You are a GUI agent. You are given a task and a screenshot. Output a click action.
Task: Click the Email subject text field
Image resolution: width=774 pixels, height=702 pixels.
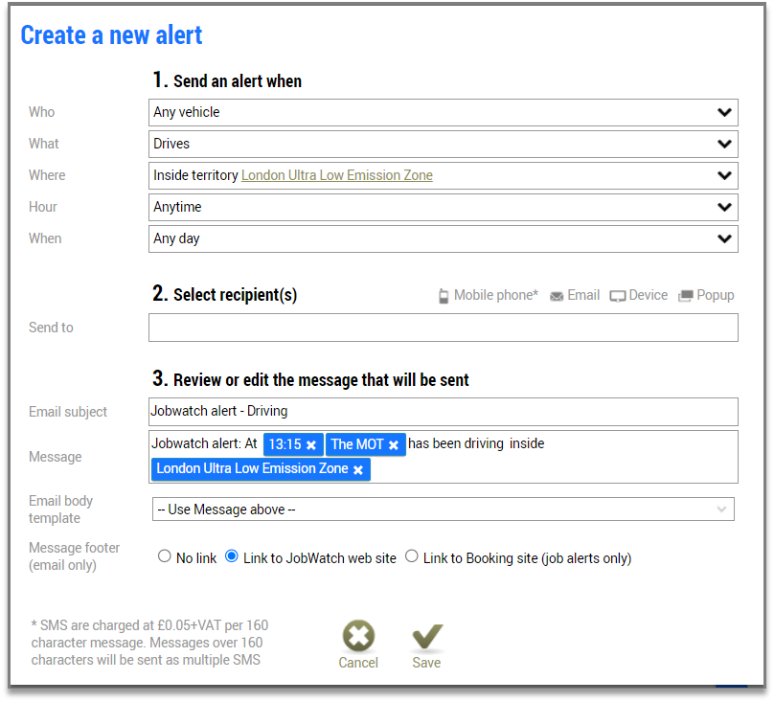point(443,412)
